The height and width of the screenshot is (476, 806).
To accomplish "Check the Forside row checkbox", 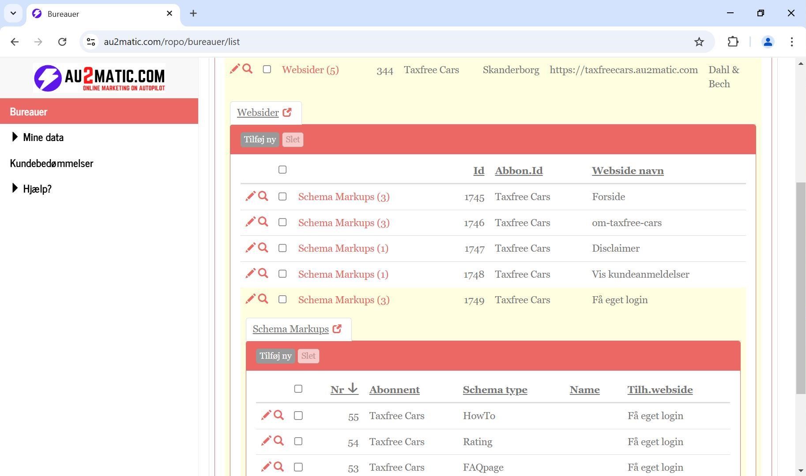I will coord(282,197).
